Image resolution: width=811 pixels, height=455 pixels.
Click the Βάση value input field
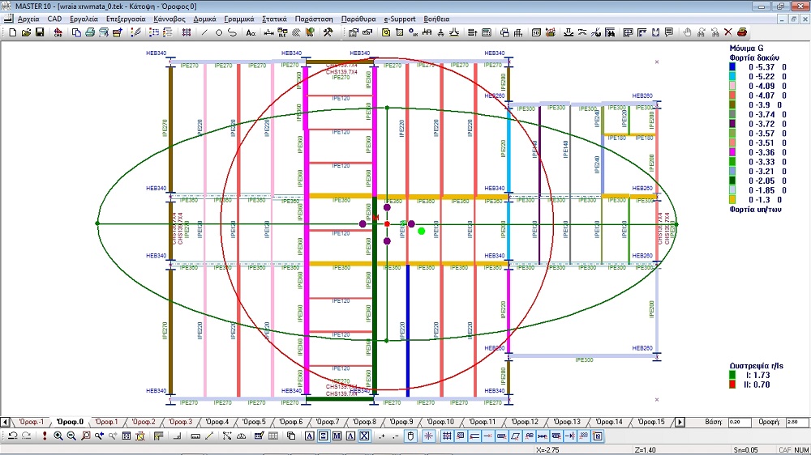[740, 422]
